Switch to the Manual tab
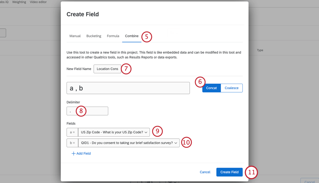319x183 pixels. click(x=75, y=36)
